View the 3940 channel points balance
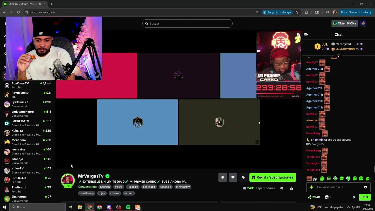Screen dimensions: 375x211 (x=314, y=197)
